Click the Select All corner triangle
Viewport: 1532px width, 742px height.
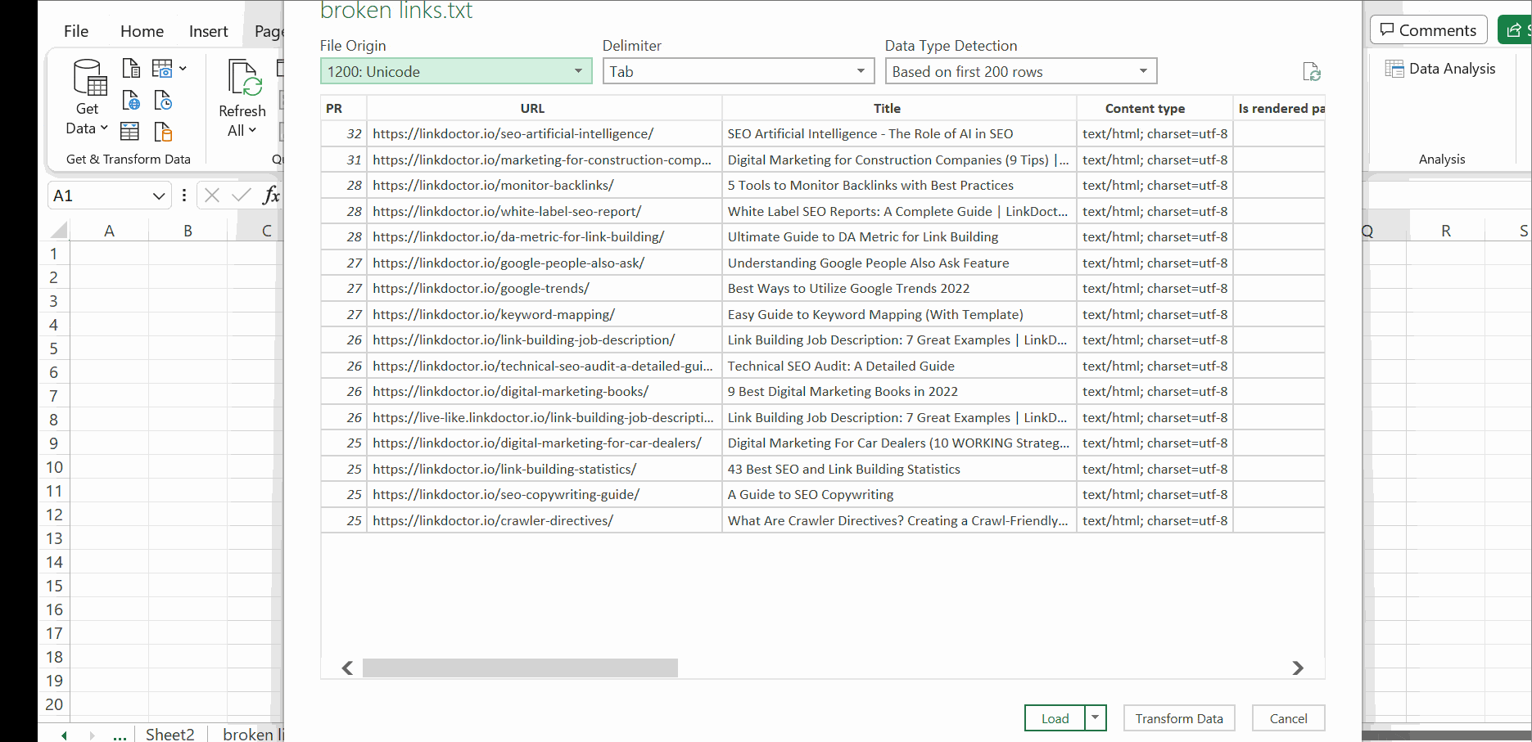tap(59, 230)
